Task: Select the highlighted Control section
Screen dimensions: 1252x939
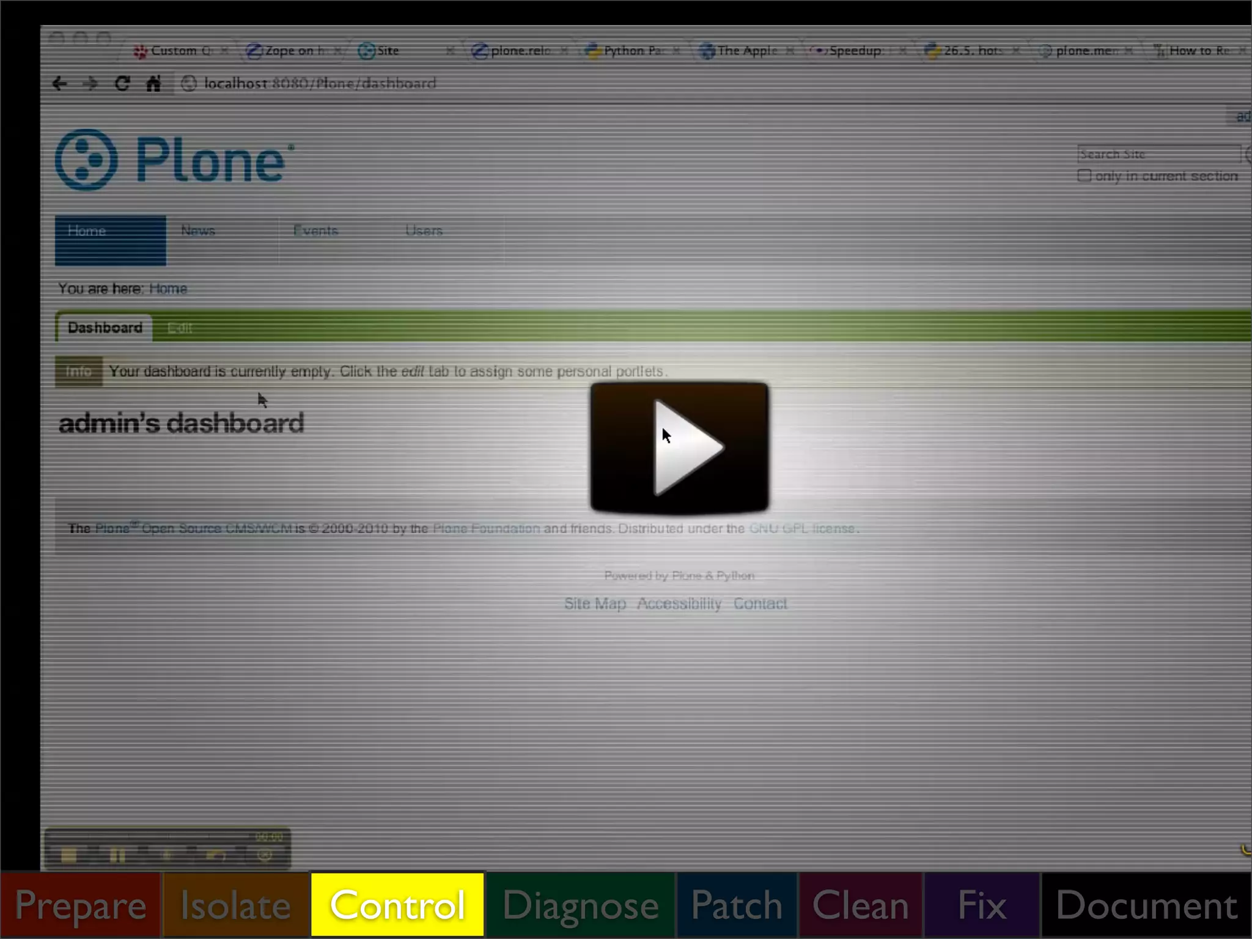Action: (397, 905)
